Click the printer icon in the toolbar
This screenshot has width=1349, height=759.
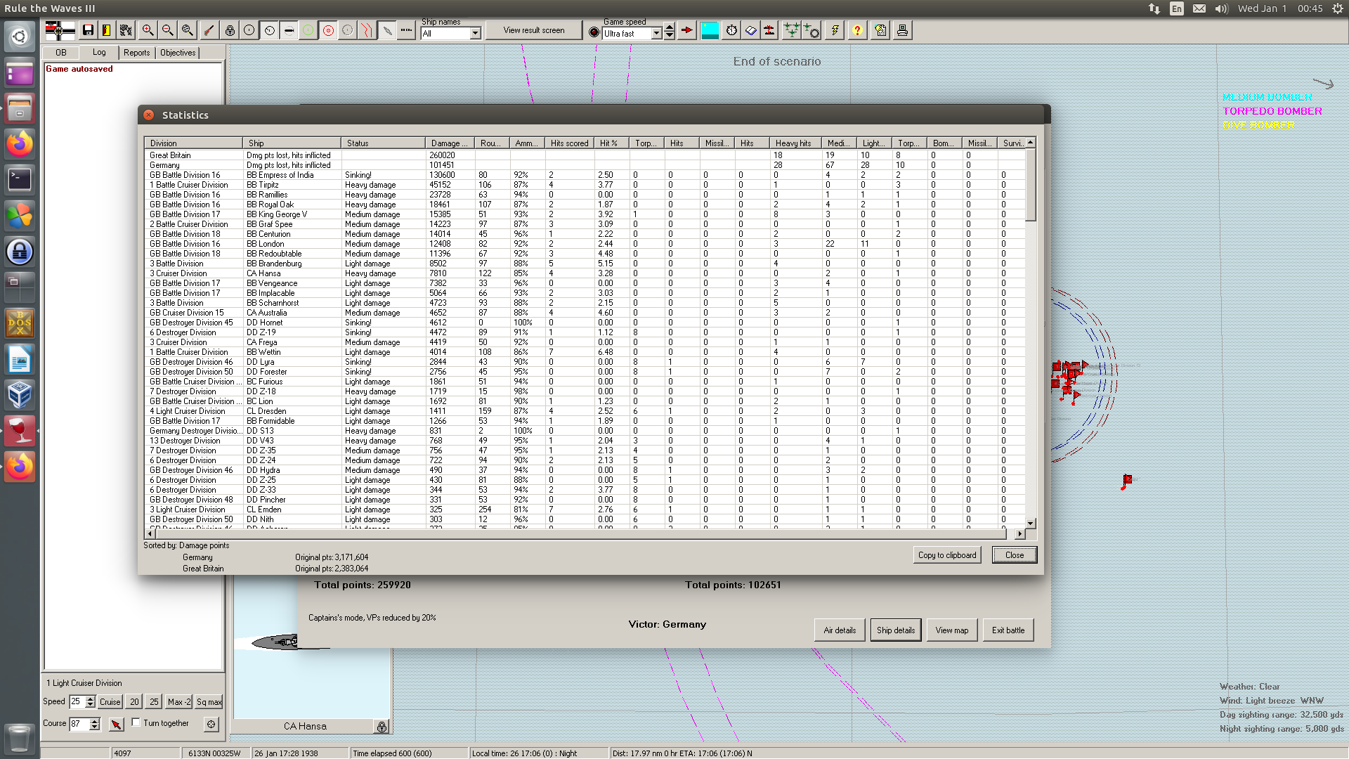pyautogui.click(x=902, y=30)
